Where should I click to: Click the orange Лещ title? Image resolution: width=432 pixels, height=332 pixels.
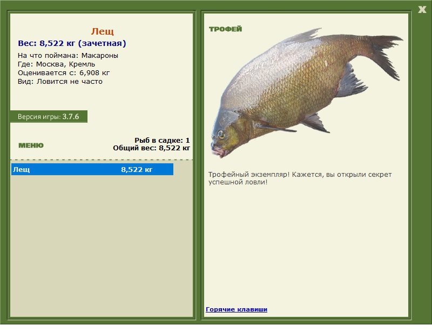[x=102, y=31]
